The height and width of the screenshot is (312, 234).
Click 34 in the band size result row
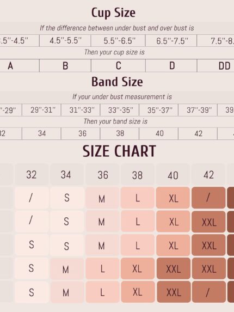click(x=41, y=133)
